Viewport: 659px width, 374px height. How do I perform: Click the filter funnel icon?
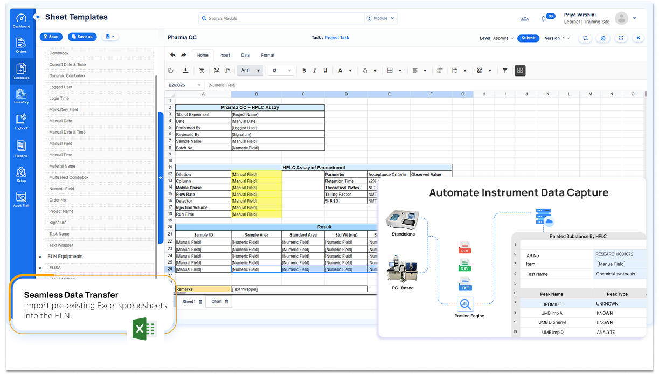click(505, 71)
